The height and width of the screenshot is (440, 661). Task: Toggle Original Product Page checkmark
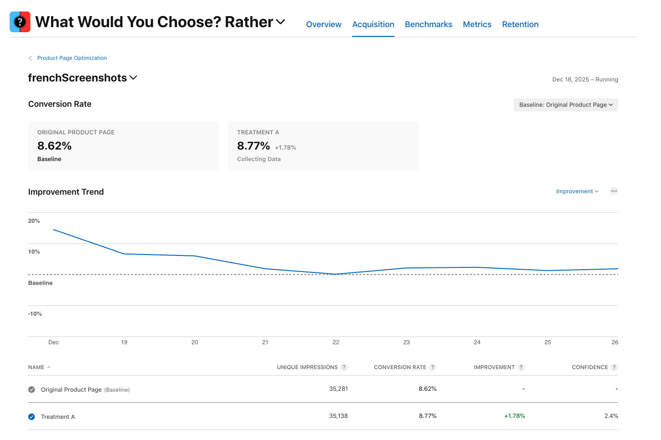32,389
